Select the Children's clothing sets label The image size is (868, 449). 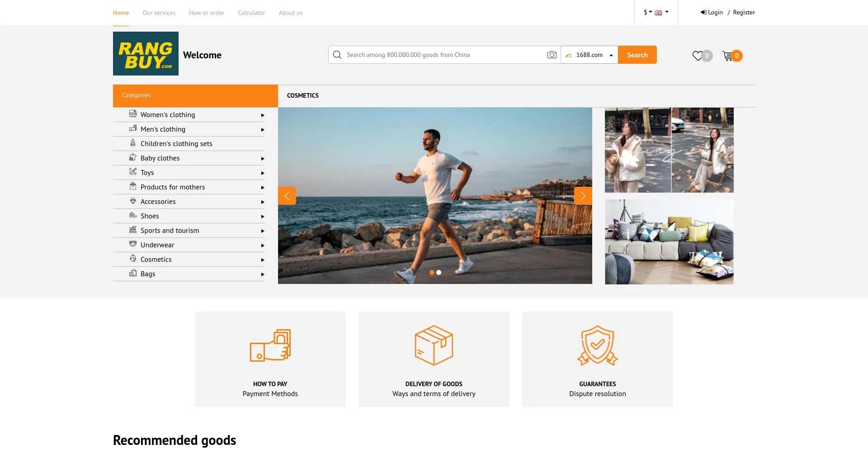pyautogui.click(x=176, y=144)
